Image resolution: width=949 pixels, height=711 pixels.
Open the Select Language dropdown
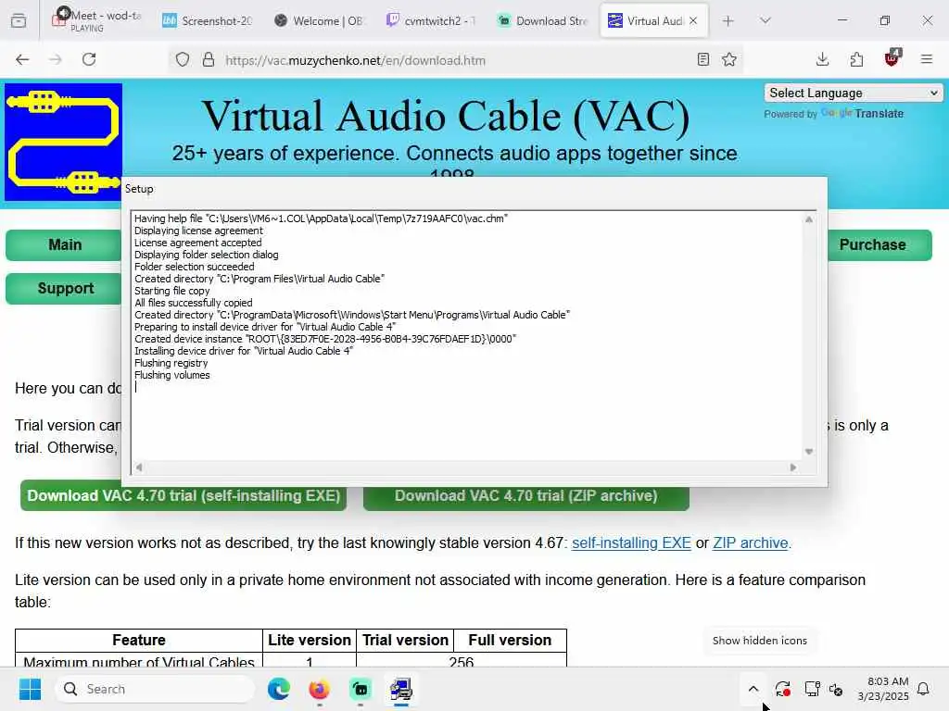[854, 94]
